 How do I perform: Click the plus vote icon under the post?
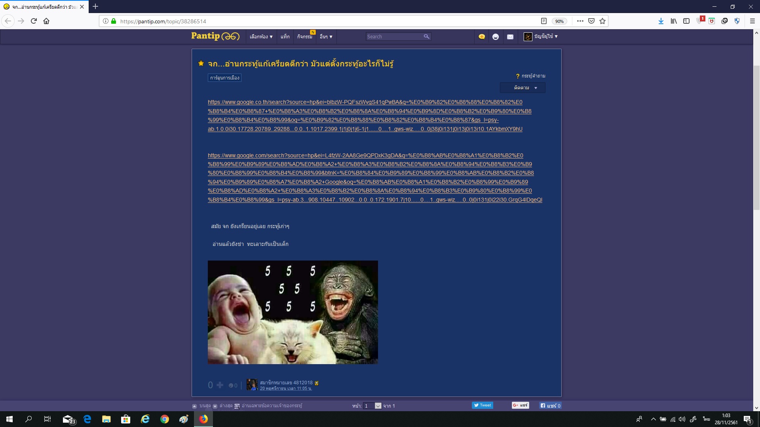220,385
